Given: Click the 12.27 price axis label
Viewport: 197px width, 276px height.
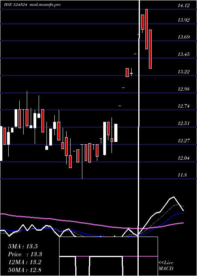Looking at the screenshot, I should tap(184, 141).
